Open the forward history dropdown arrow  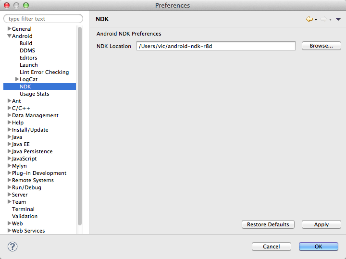330,20
